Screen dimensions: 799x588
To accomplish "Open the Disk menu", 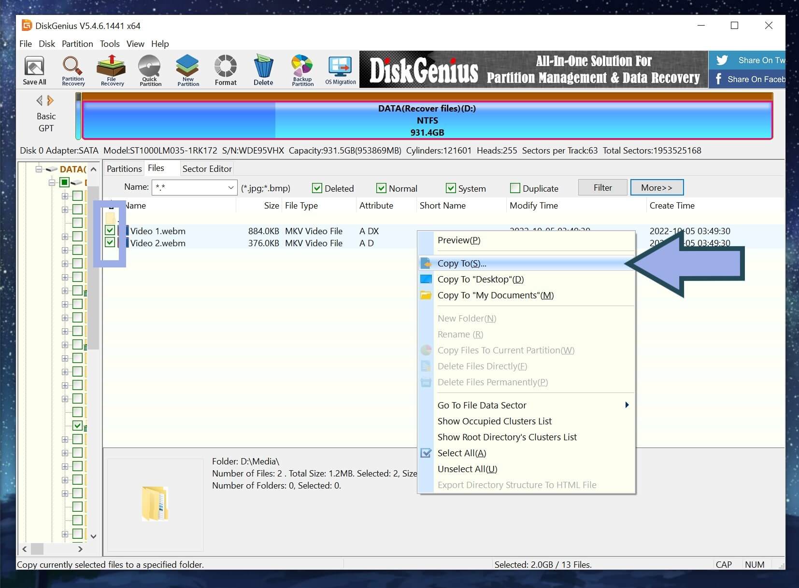I will [x=47, y=44].
